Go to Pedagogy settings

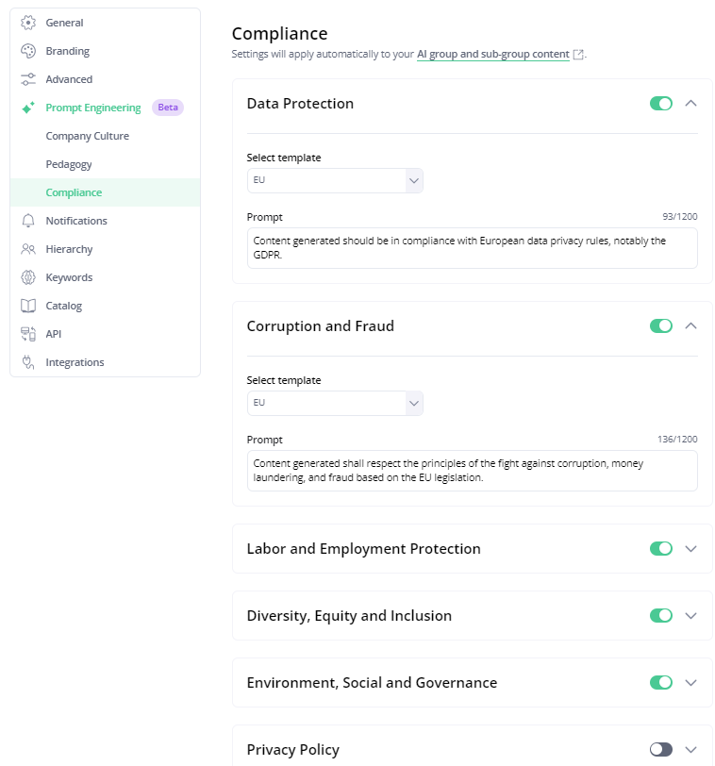coord(71,163)
